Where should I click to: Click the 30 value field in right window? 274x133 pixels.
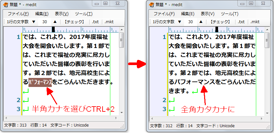point(191,22)
